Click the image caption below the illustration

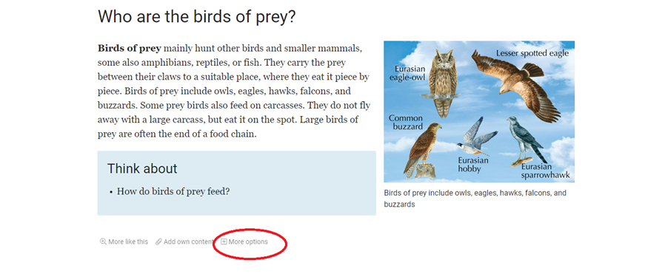coord(475,199)
